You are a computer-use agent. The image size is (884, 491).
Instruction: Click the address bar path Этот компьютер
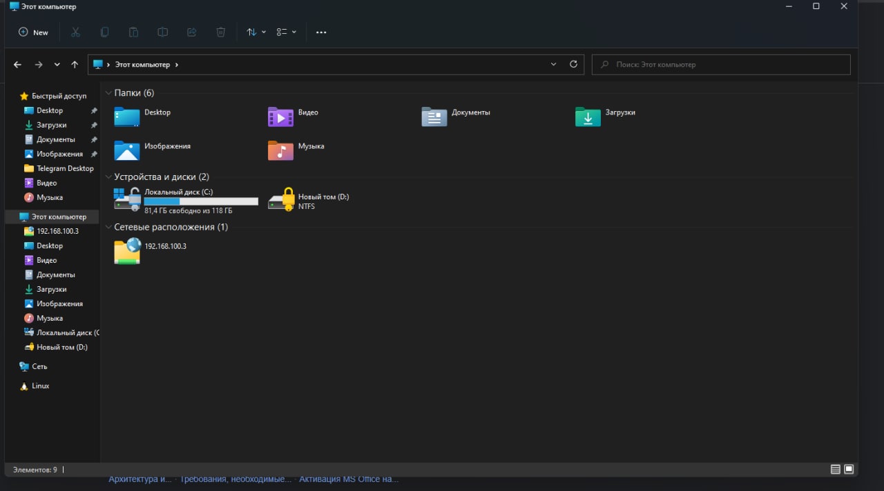[x=142, y=65]
